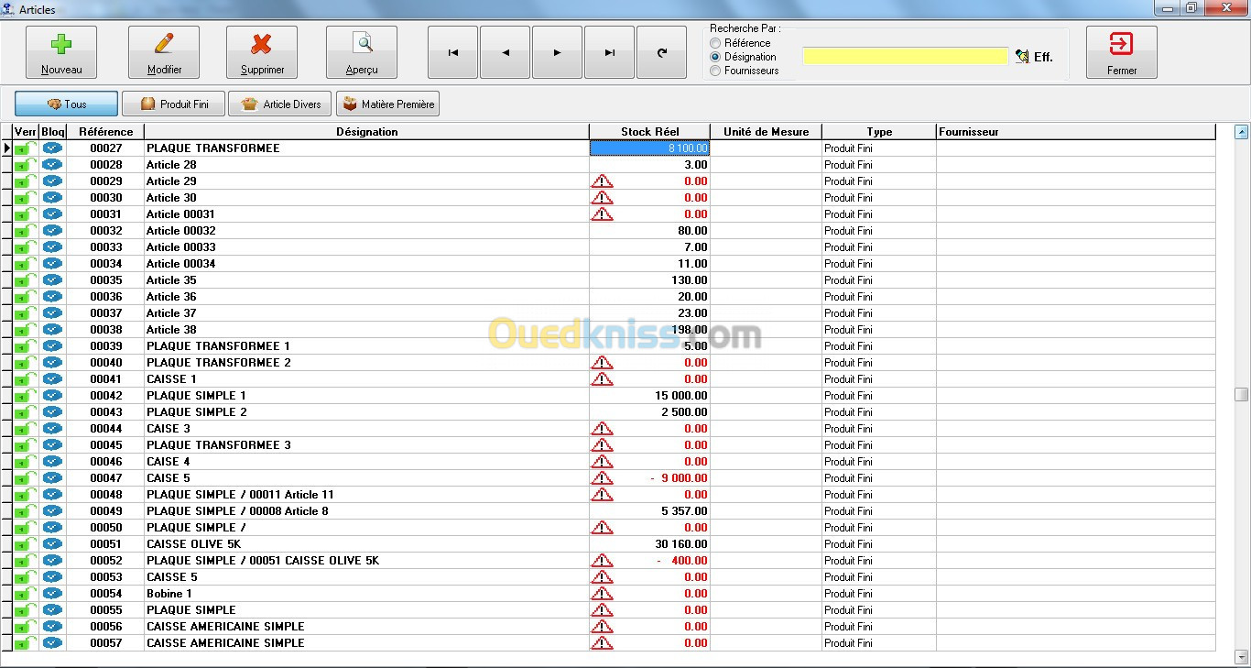
Task: Click the Unité de Mesure column header
Action: click(x=766, y=132)
